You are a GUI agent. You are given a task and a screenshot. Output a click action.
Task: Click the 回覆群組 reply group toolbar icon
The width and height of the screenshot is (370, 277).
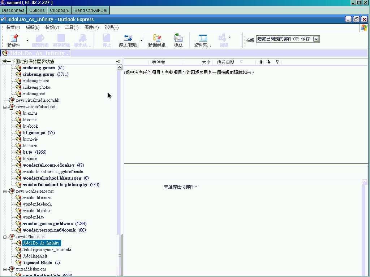pyautogui.click(x=40, y=40)
